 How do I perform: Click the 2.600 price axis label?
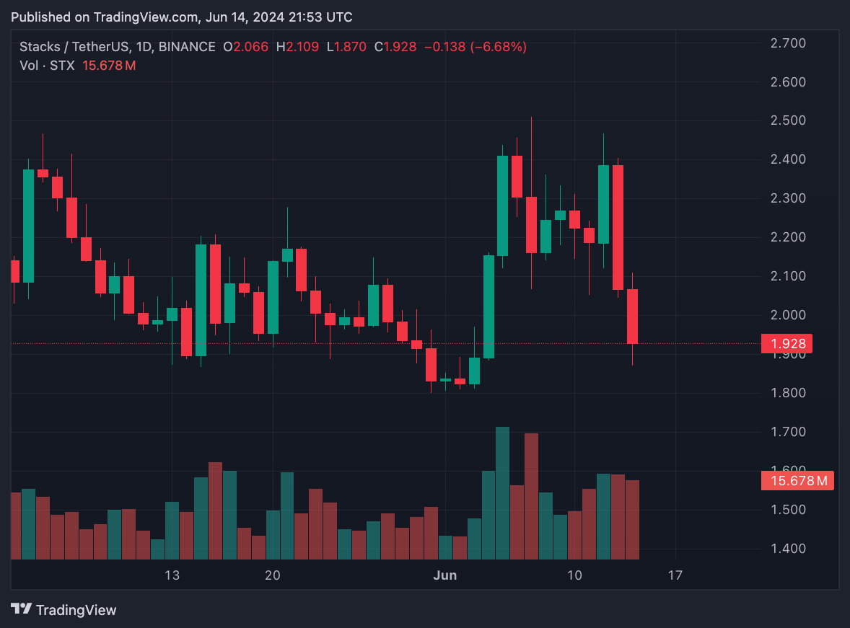pyautogui.click(x=788, y=81)
